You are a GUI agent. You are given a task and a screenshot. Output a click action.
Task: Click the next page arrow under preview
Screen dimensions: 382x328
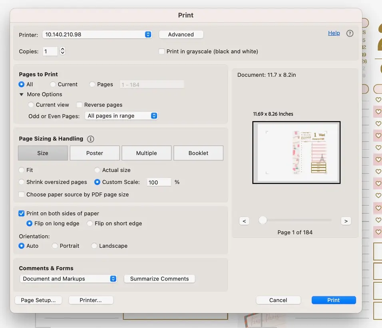pos(346,221)
